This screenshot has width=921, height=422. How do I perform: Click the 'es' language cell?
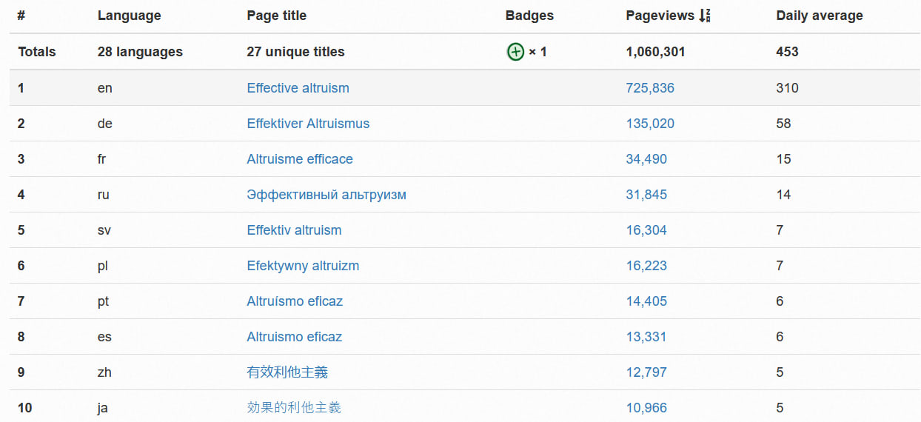click(x=104, y=337)
